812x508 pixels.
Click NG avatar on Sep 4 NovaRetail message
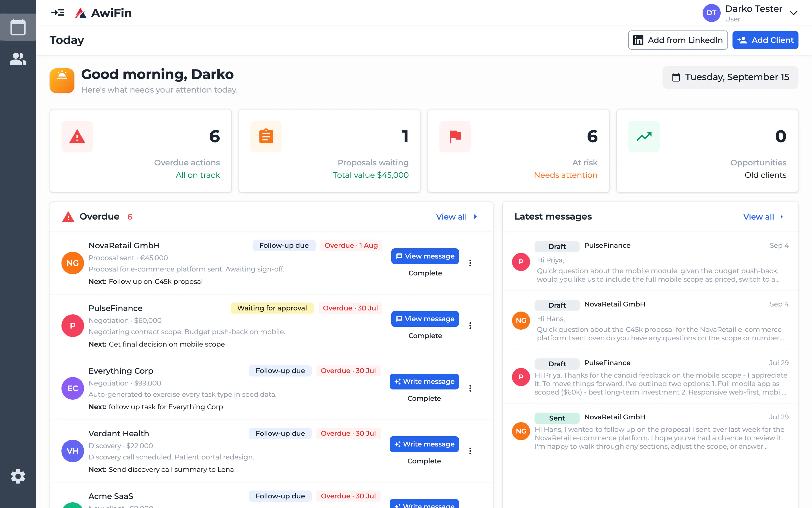coord(521,321)
